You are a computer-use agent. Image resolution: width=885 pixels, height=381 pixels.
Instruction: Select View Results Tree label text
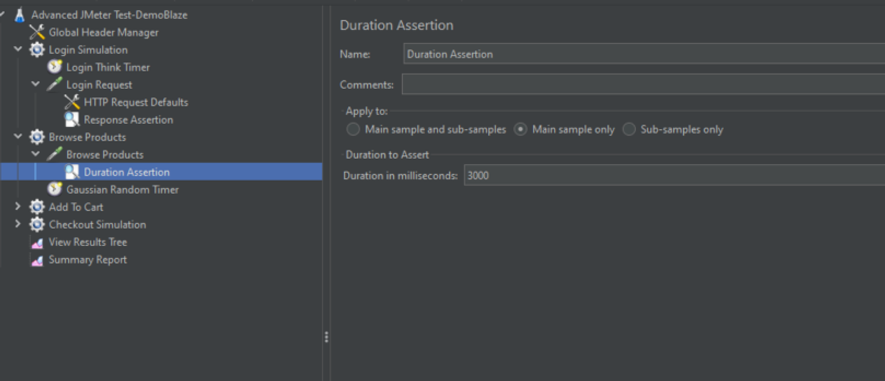coord(88,242)
